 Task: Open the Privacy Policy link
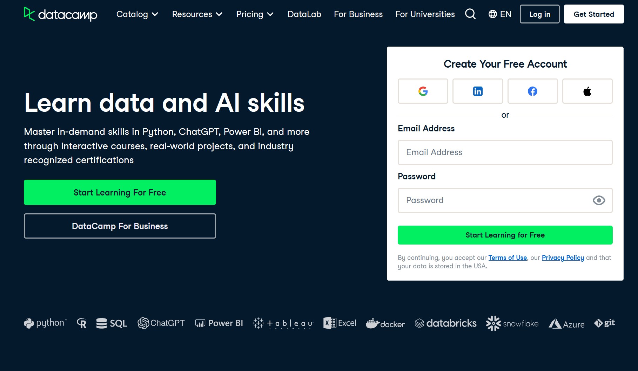coord(563,257)
